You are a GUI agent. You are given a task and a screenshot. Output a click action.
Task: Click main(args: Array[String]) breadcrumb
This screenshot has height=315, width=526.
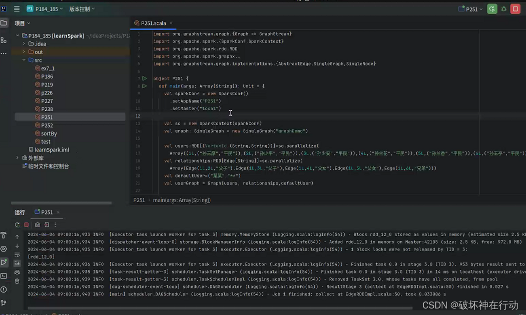pyautogui.click(x=182, y=200)
